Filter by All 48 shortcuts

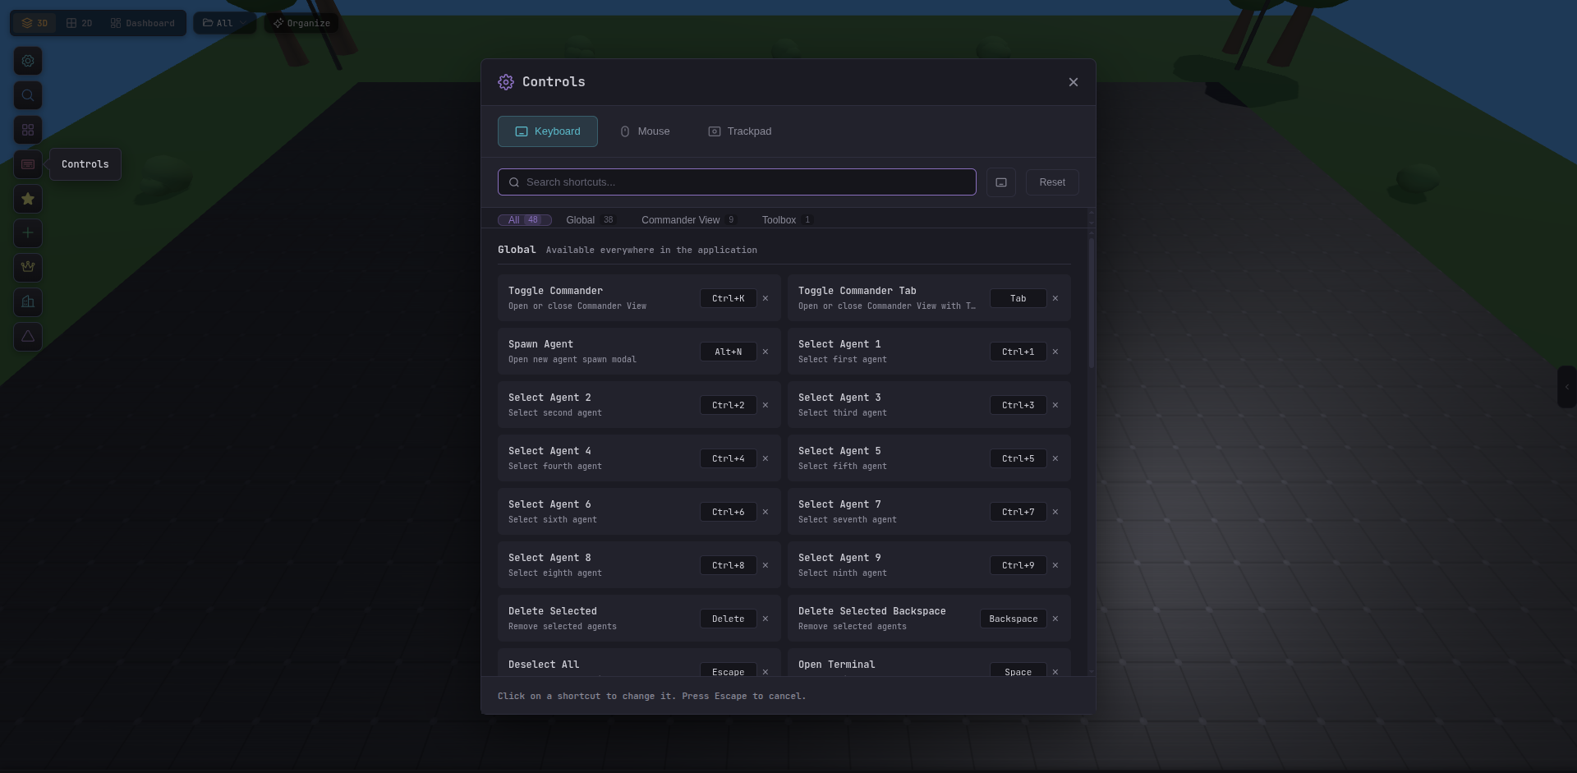524,220
